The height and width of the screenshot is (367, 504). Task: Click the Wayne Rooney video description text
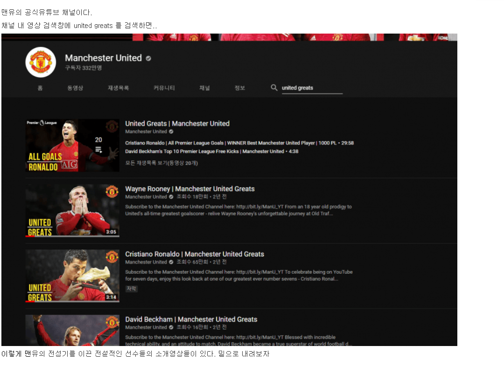238,210
